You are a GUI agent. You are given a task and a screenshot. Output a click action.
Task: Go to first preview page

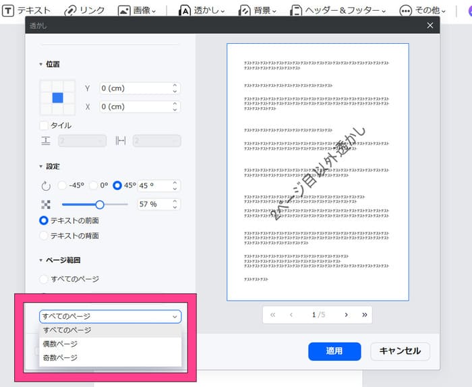tap(272, 315)
